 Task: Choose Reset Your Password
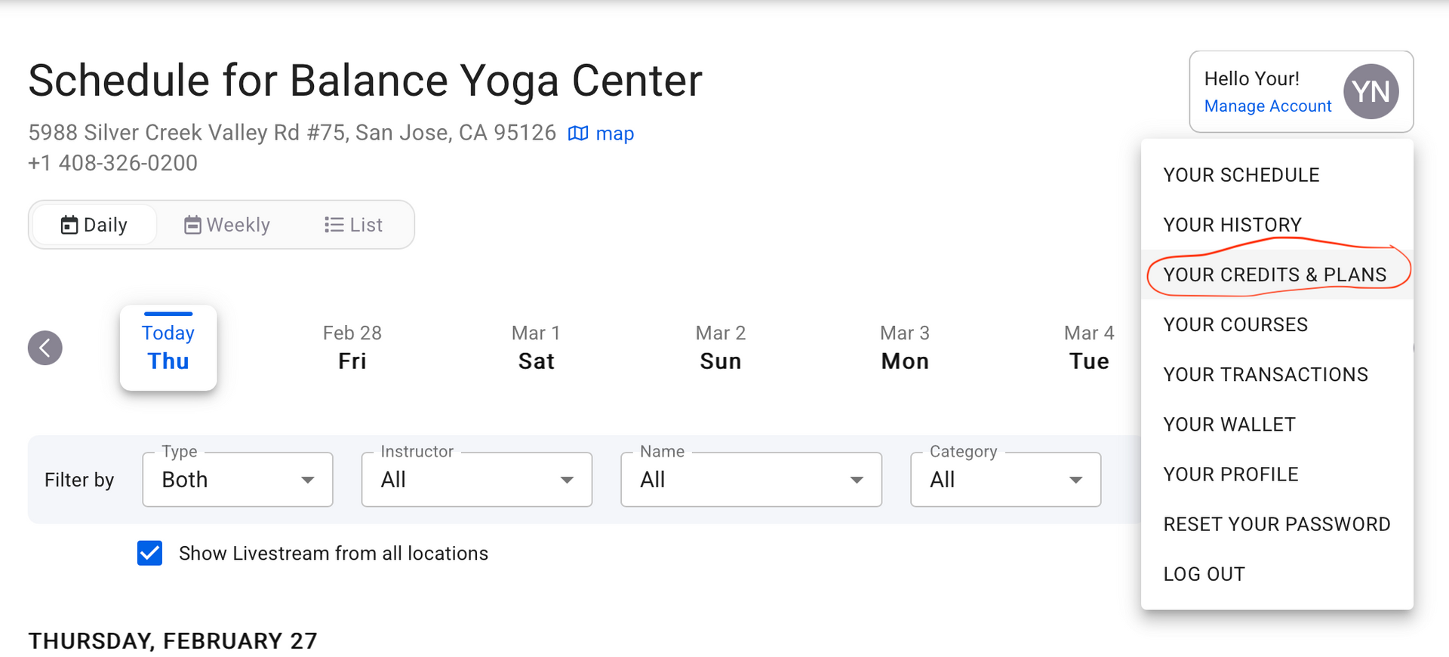(1277, 523)
